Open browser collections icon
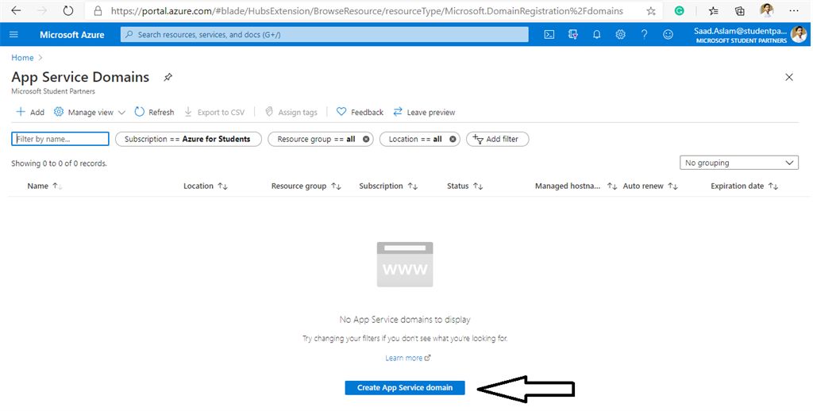 click(740, 10)
